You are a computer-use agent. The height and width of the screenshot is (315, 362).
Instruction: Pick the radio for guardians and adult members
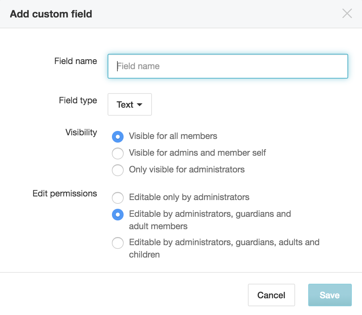pos(118,215)
